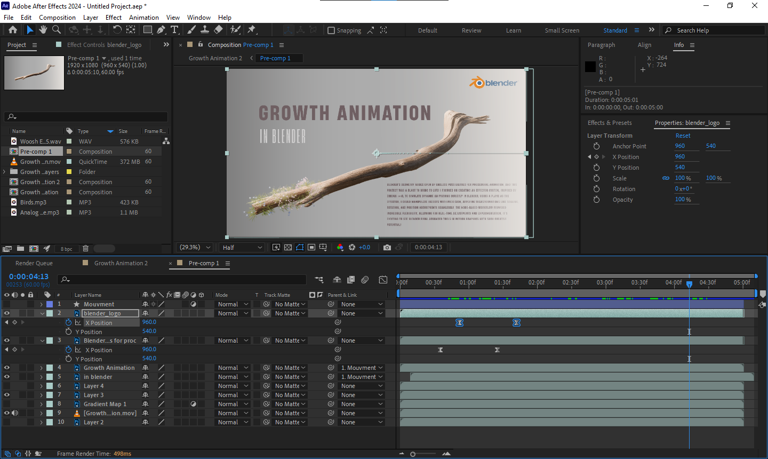Image resolution: width=768 pixels, height=459 pixels.
Task: Open the Effect menu
Action: [114, 17]
